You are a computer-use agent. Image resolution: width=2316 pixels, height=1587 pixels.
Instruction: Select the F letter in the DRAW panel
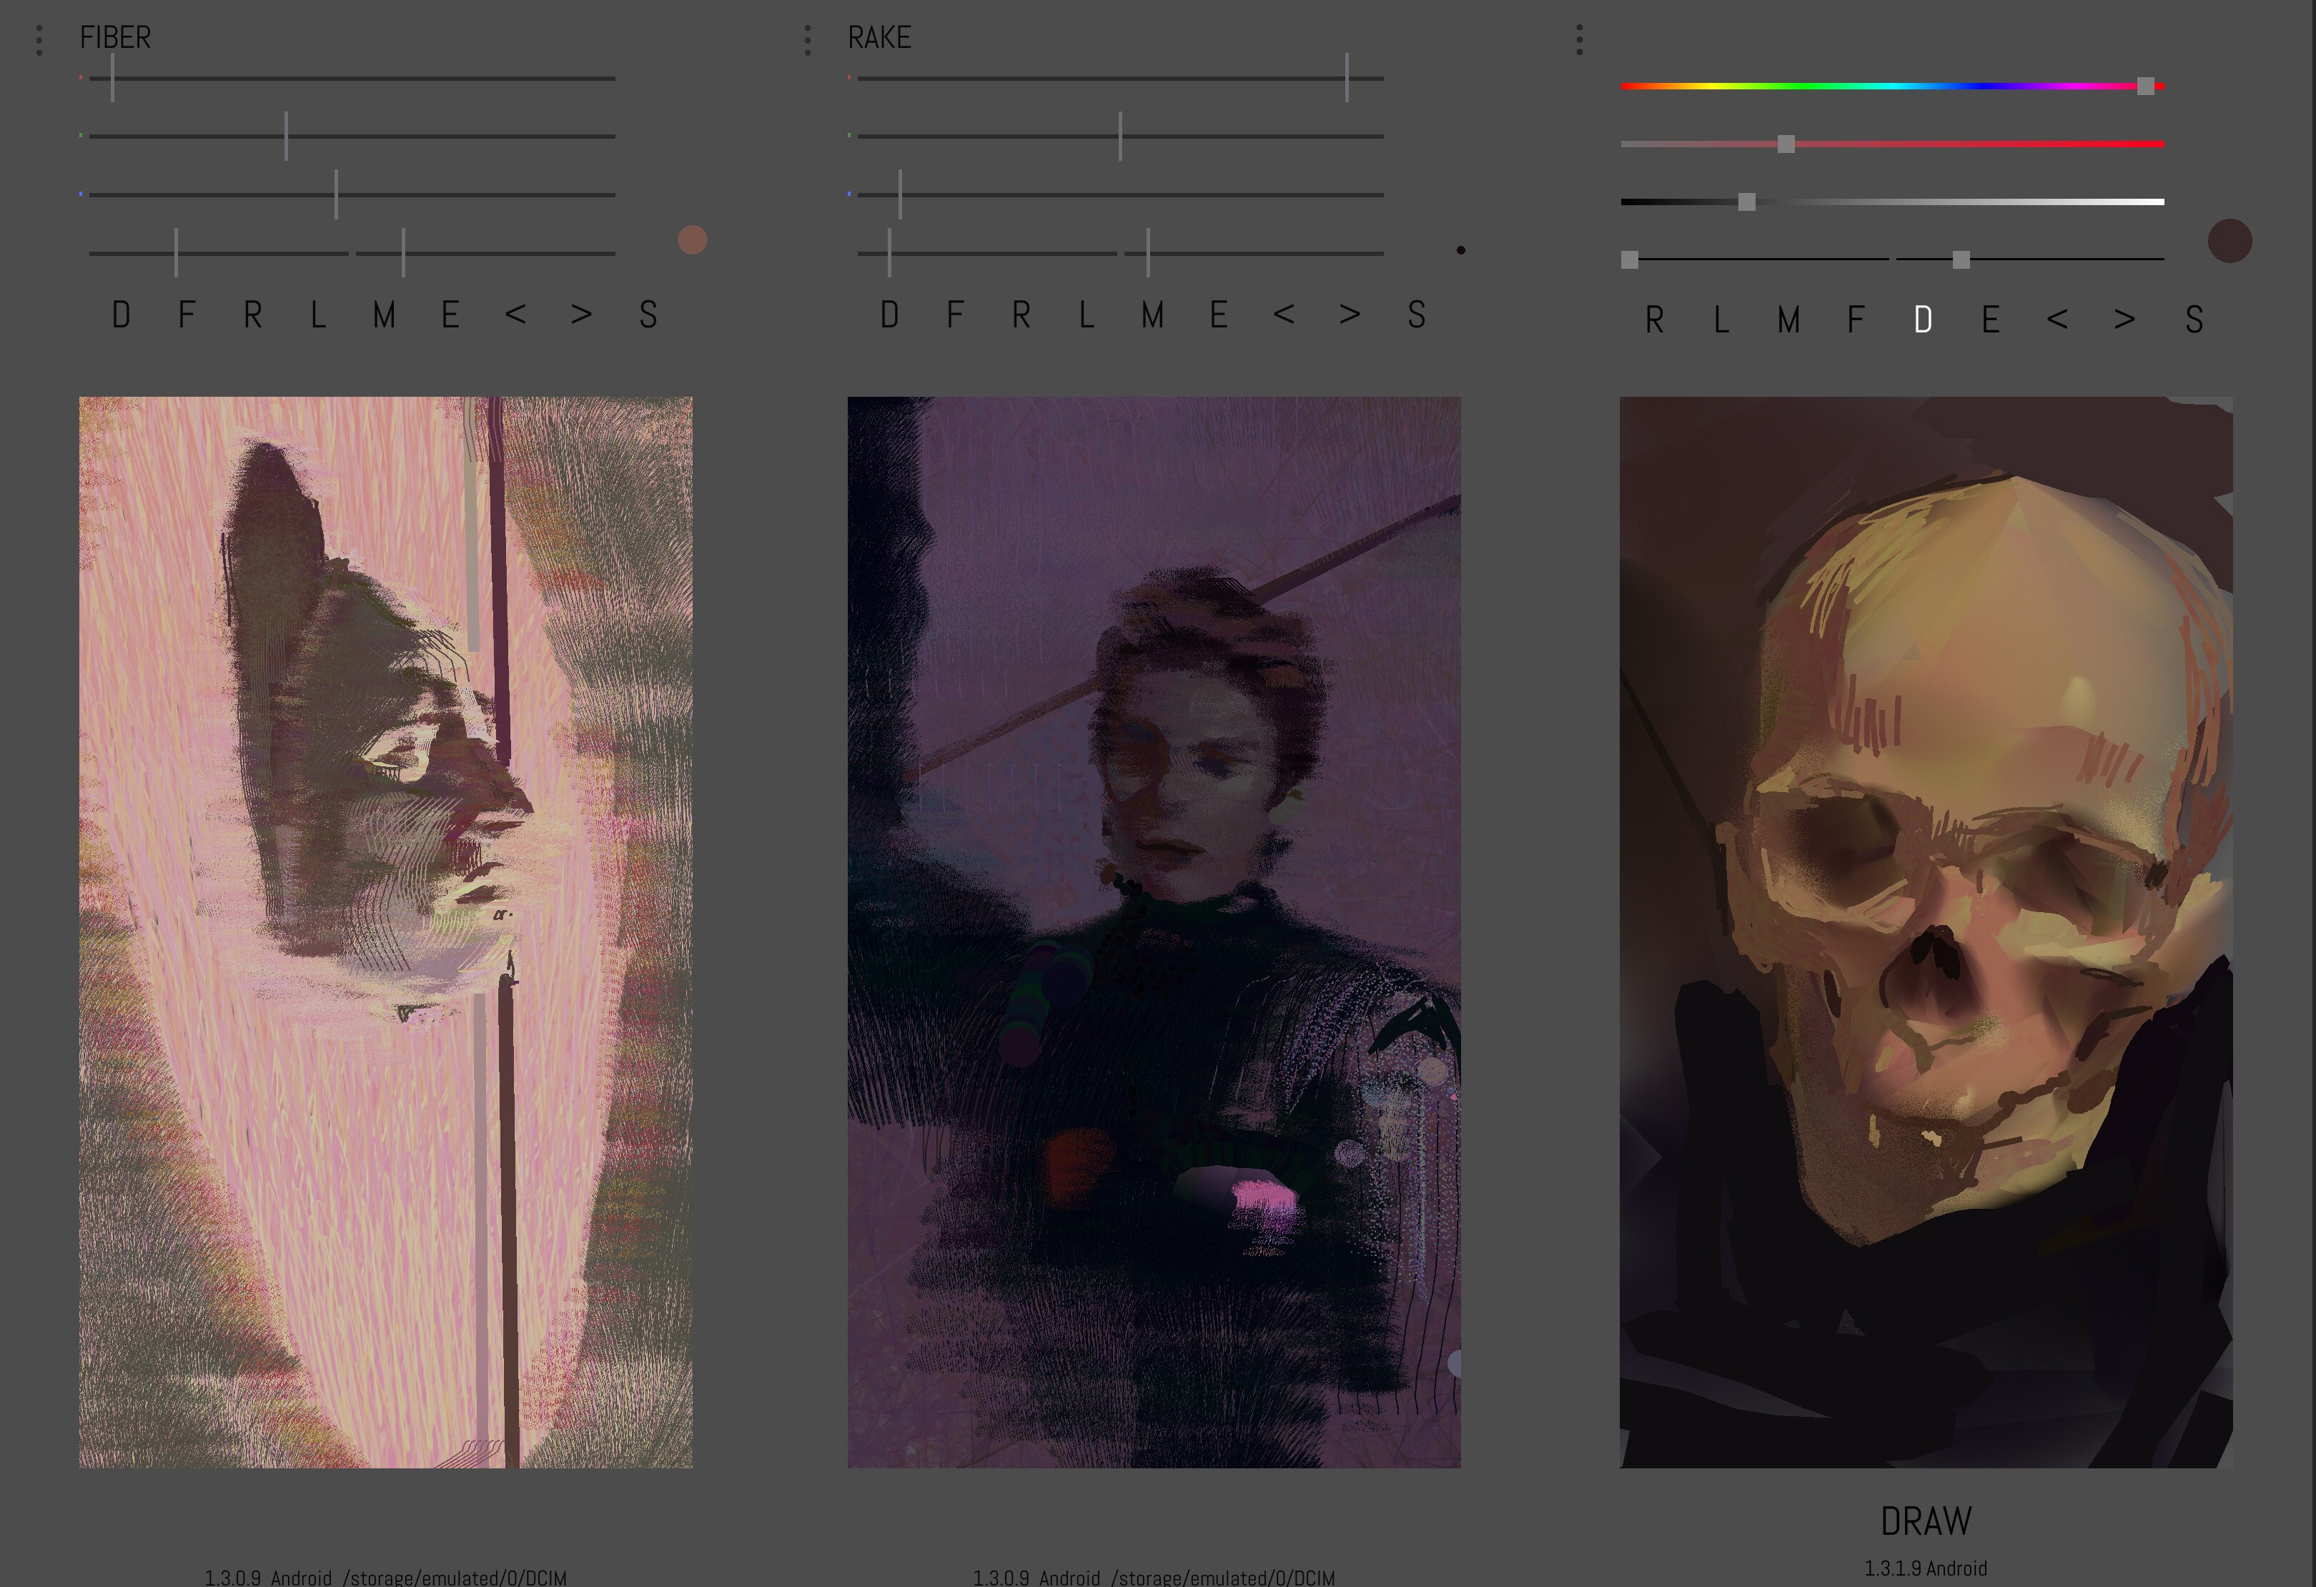[1856, 320]
